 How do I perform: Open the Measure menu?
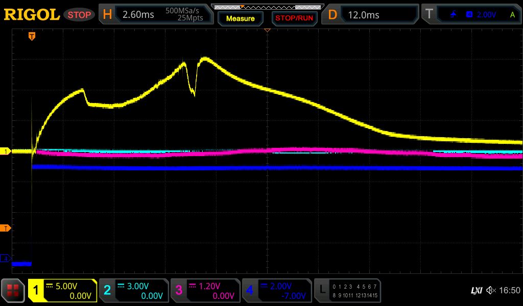click(x=240, y=18)
